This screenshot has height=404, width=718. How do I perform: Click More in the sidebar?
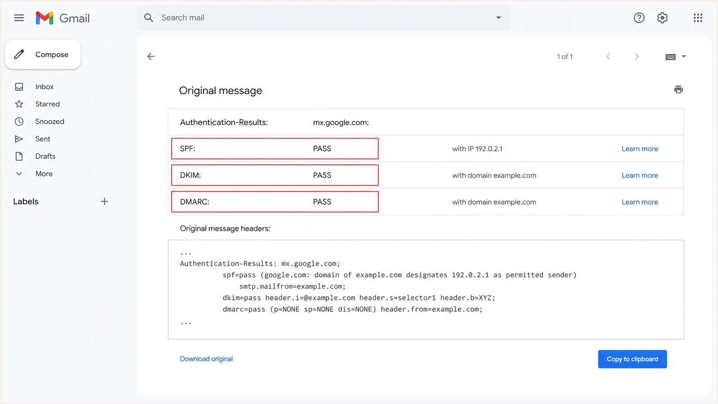44,174
